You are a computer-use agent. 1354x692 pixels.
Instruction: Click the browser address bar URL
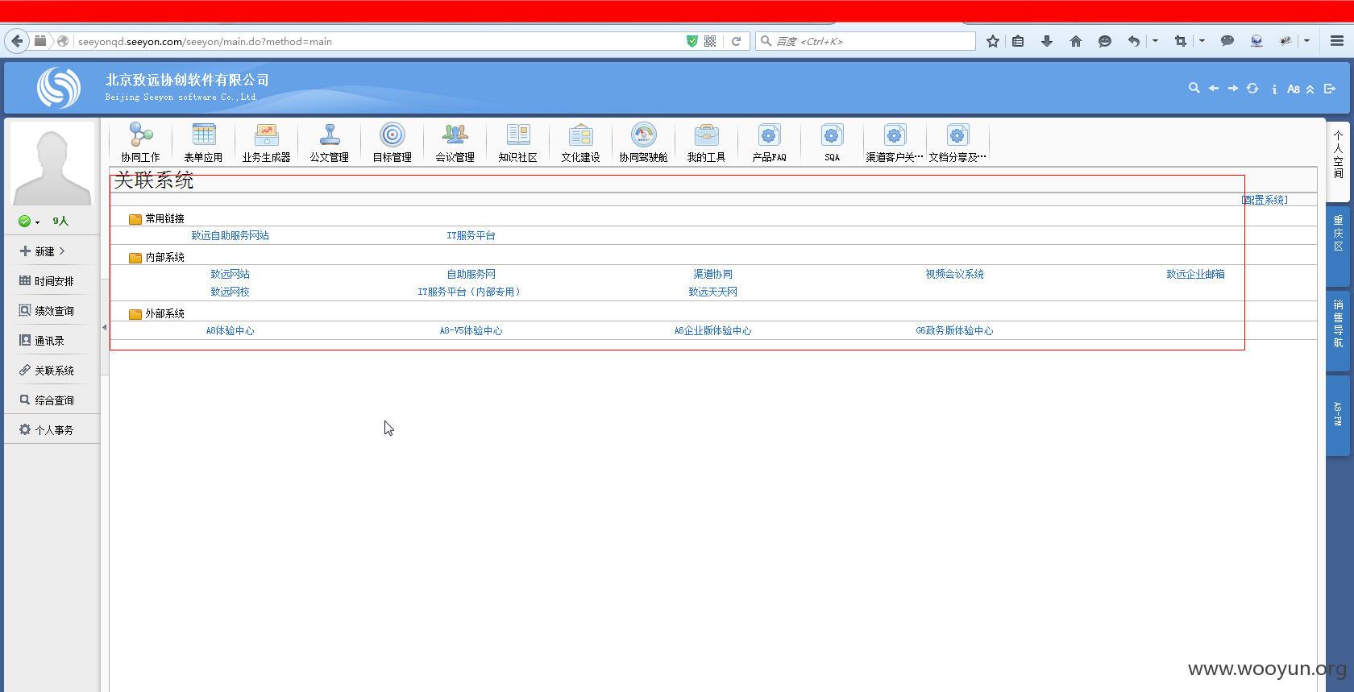pyautogui.click(x=205, y=41)
